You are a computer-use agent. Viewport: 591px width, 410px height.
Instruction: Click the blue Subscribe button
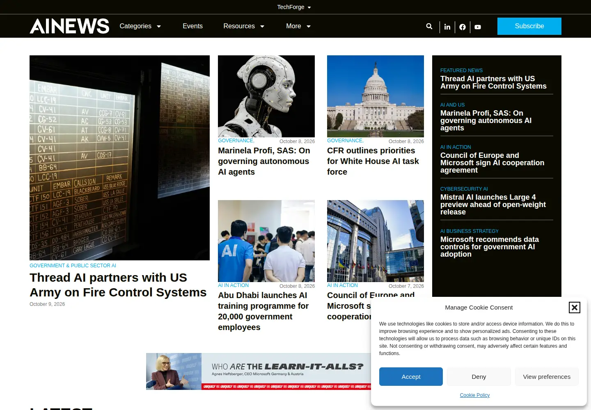[529, 26]
